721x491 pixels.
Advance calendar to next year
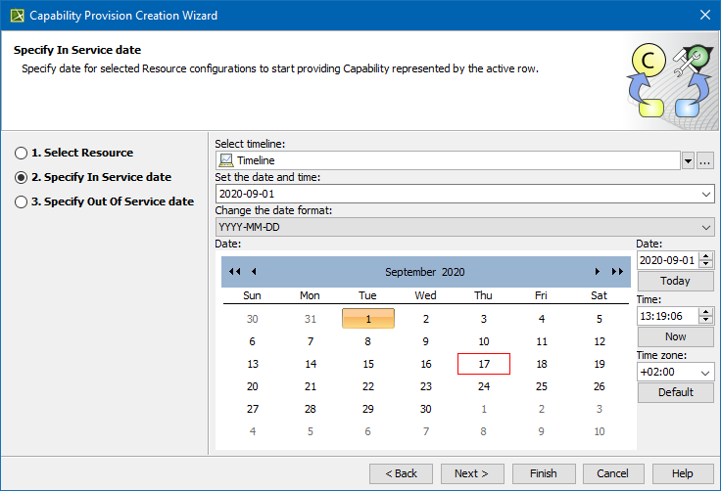pyautogui.click(x=617, y=272)
